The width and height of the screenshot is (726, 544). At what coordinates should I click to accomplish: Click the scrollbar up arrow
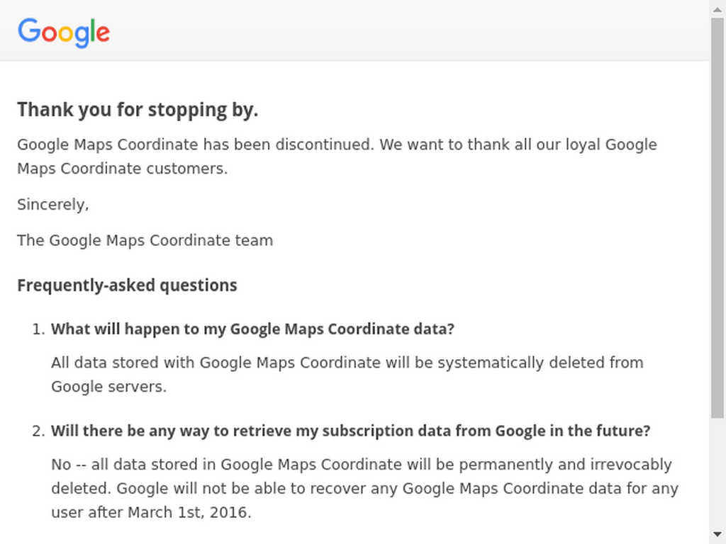point(717,9)
